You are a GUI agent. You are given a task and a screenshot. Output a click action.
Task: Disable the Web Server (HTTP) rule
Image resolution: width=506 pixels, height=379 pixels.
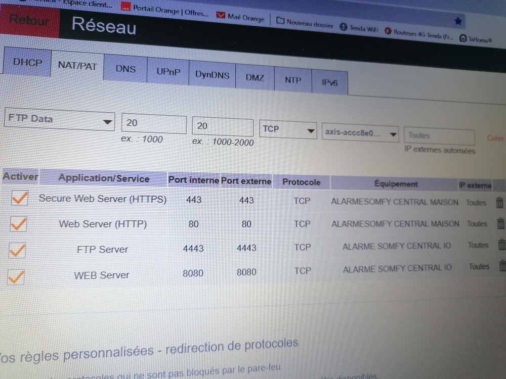pyautogui.click(x=19, y=223)
